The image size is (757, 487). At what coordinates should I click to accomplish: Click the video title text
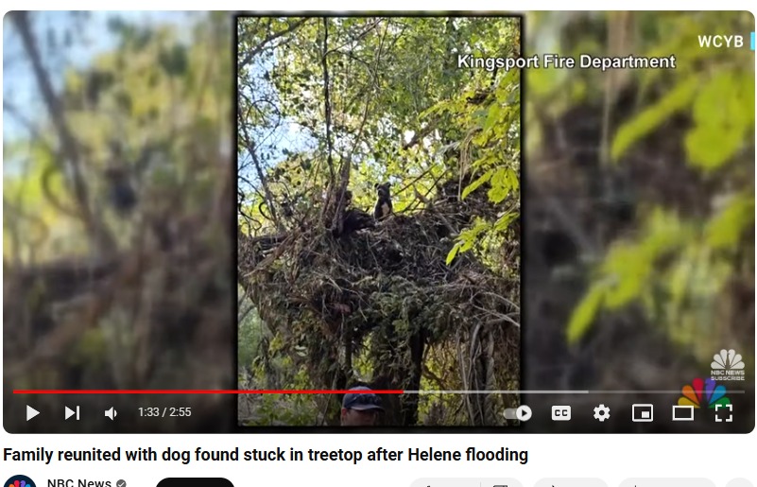pos(266,455)
